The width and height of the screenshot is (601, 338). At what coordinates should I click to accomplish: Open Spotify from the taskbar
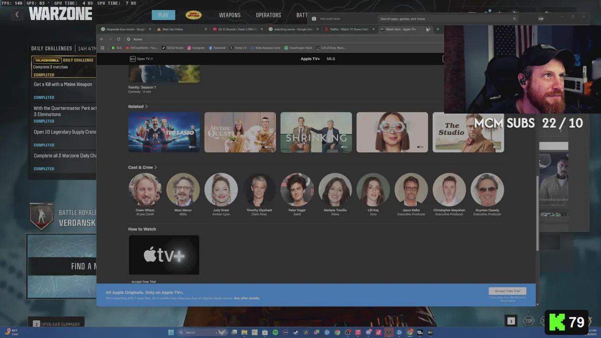pyautogui.click(x=275, y=332)
